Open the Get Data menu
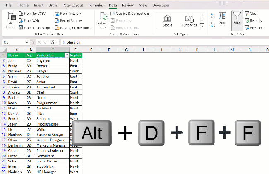This screenshot has width=269, height=174. [12, 20]
